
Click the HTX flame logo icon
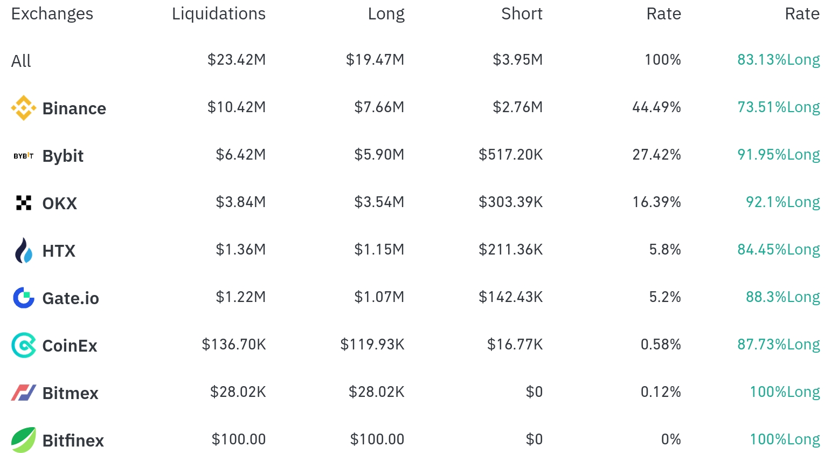pyautogui.click(x=24, y=251)
